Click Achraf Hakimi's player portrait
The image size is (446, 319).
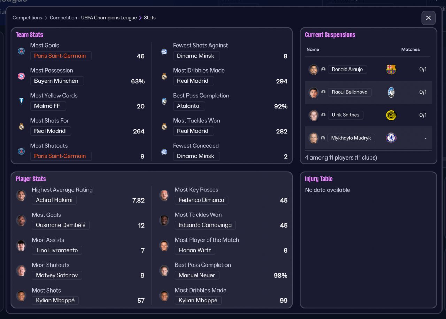click(x=21, y=195)
